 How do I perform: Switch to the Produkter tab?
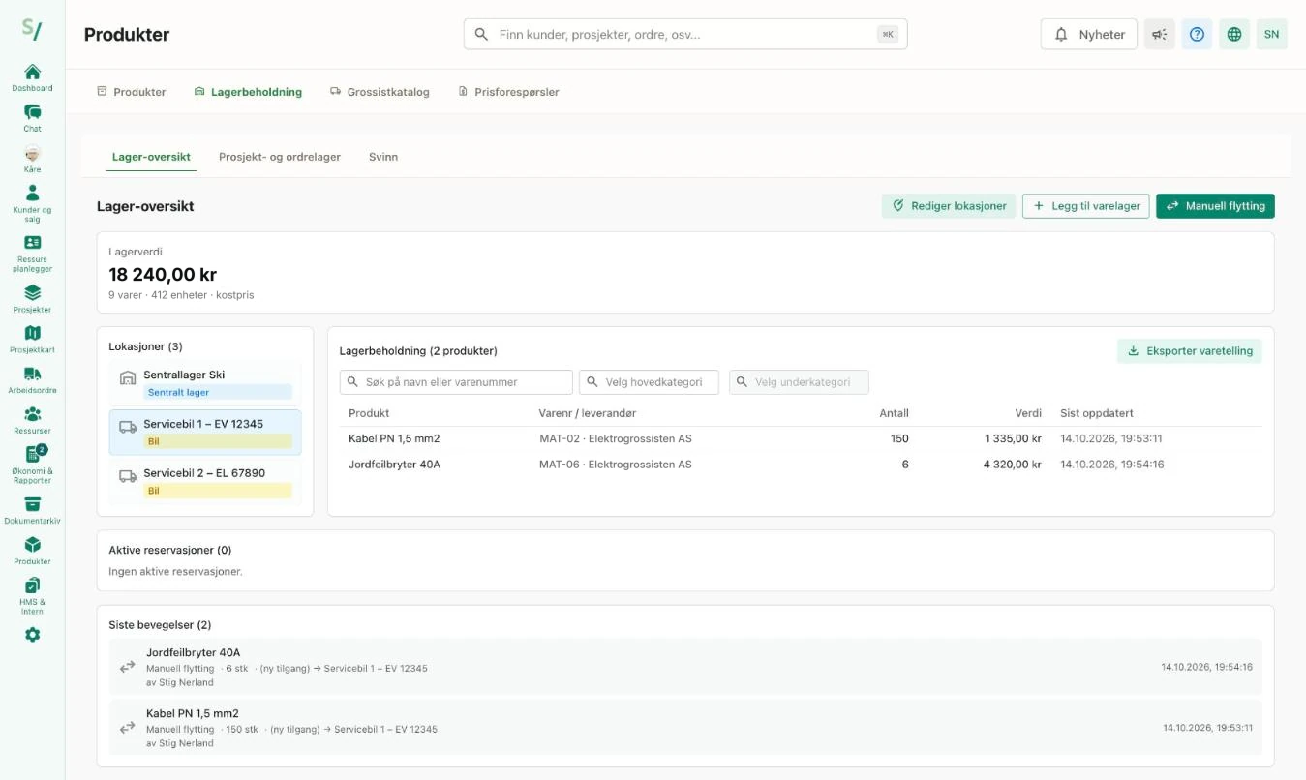tap(132, 92)
